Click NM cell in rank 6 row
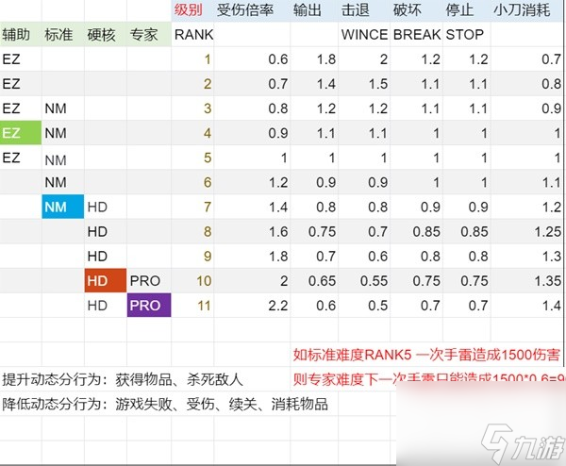 coord(63,182)
